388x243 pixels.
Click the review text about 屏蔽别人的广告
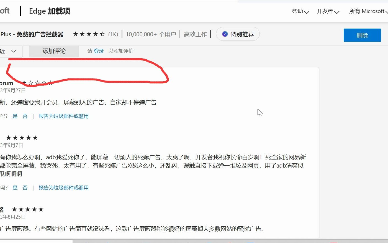click(x=78, y=102)
